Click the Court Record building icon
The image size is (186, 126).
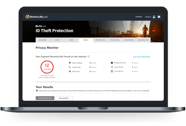point(112,71)
